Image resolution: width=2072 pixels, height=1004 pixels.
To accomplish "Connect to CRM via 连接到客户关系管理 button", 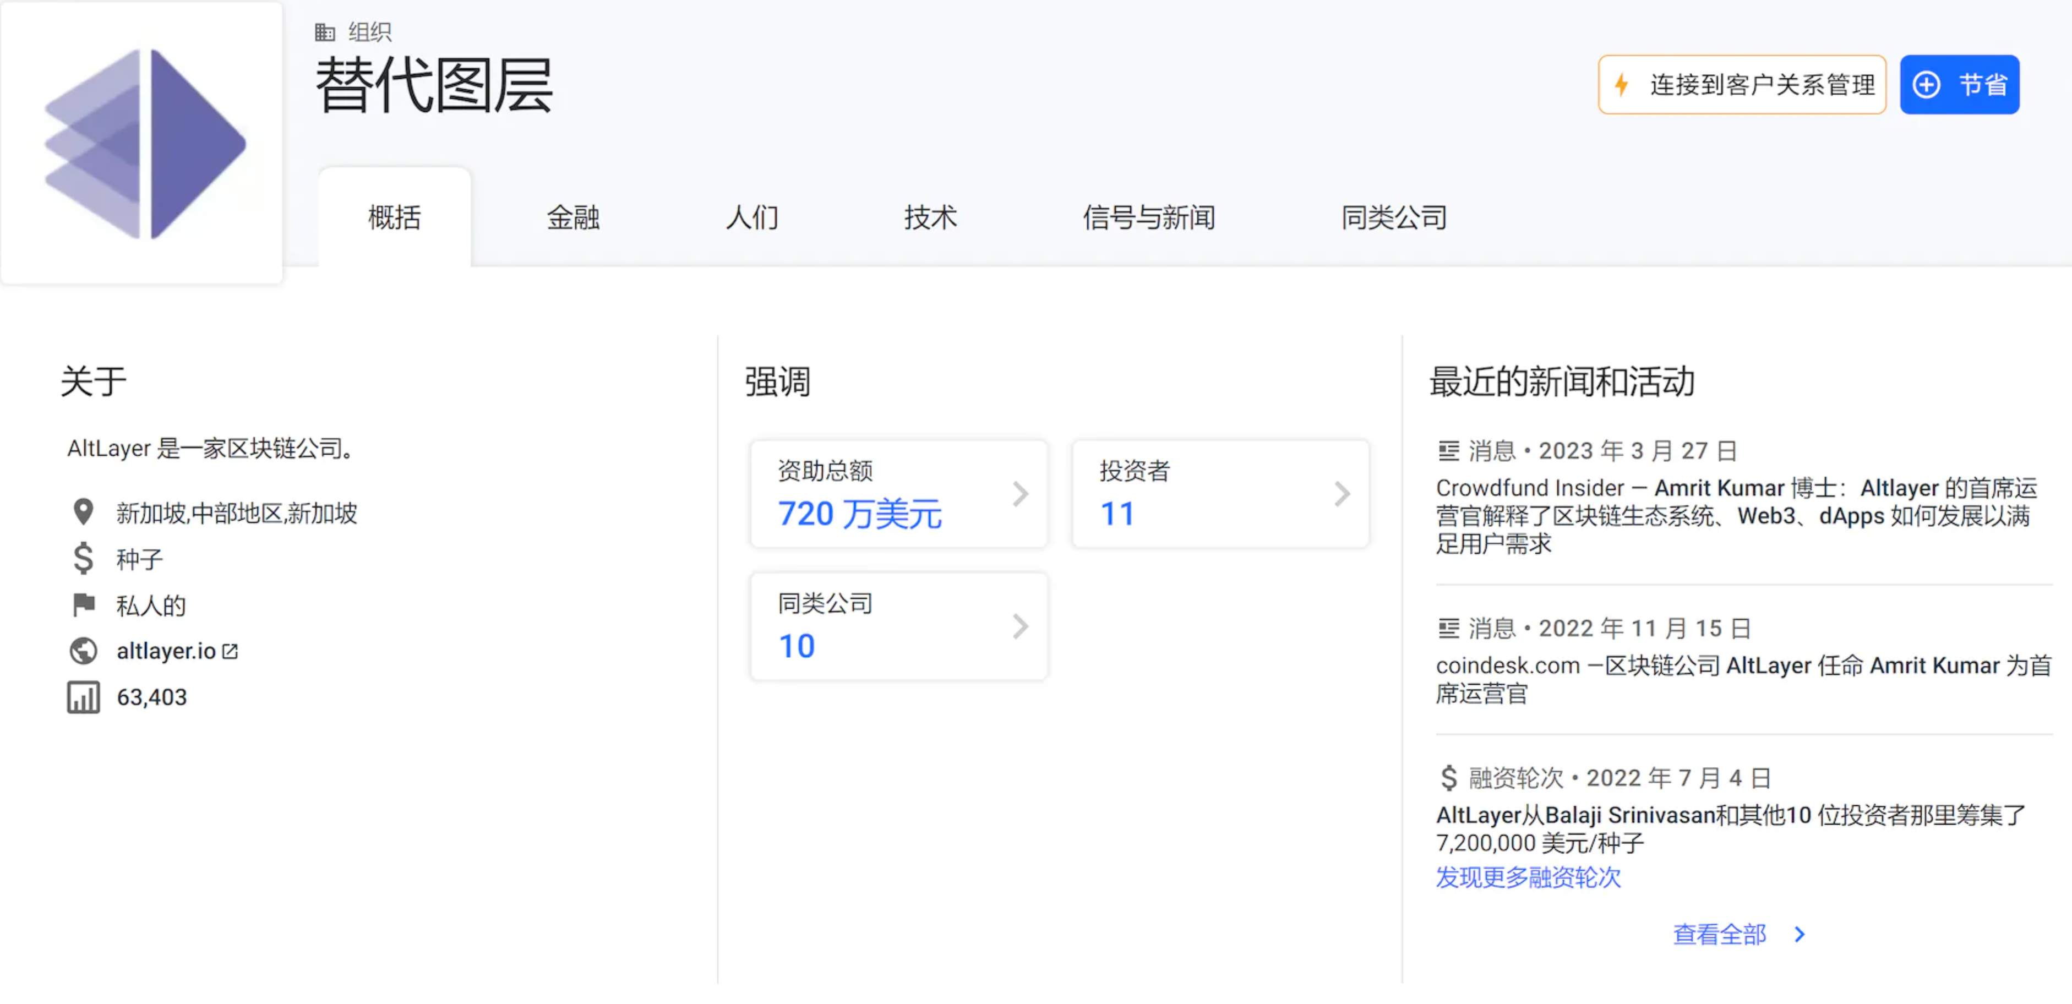I will pyautogui.click(x=1741, y=84).
